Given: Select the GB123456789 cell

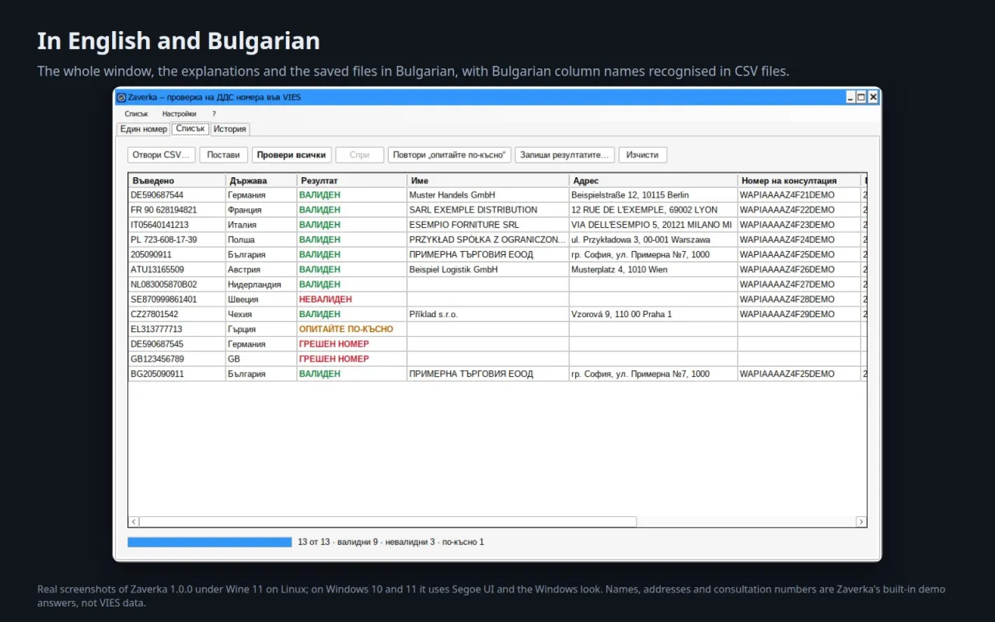Looking at the screenshot, I should [x=177, y=359].
